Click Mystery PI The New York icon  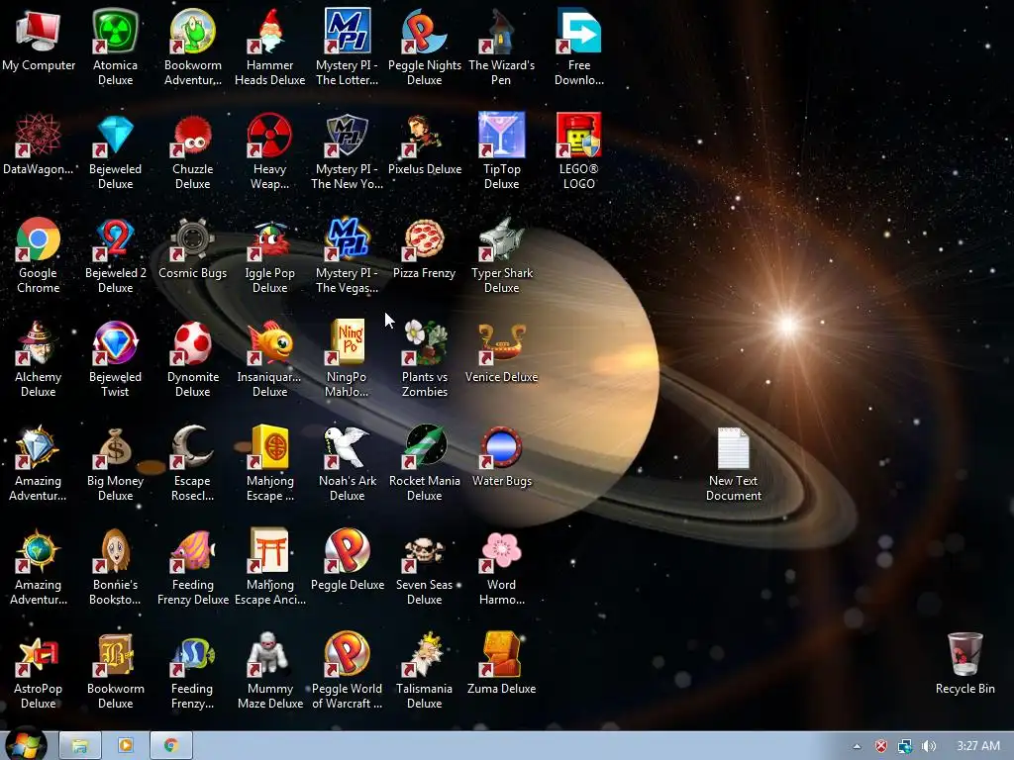point(348,136)
